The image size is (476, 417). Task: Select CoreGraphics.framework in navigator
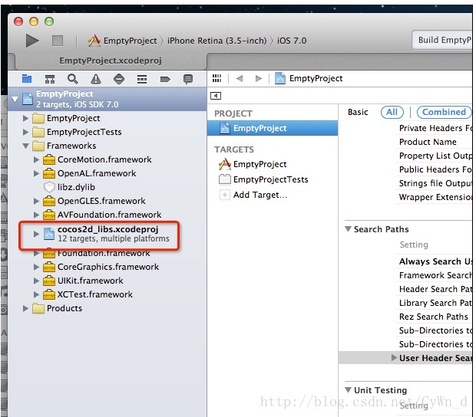point(108,267)
